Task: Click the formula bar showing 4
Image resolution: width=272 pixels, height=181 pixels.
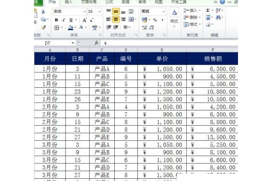Action: 169,43
